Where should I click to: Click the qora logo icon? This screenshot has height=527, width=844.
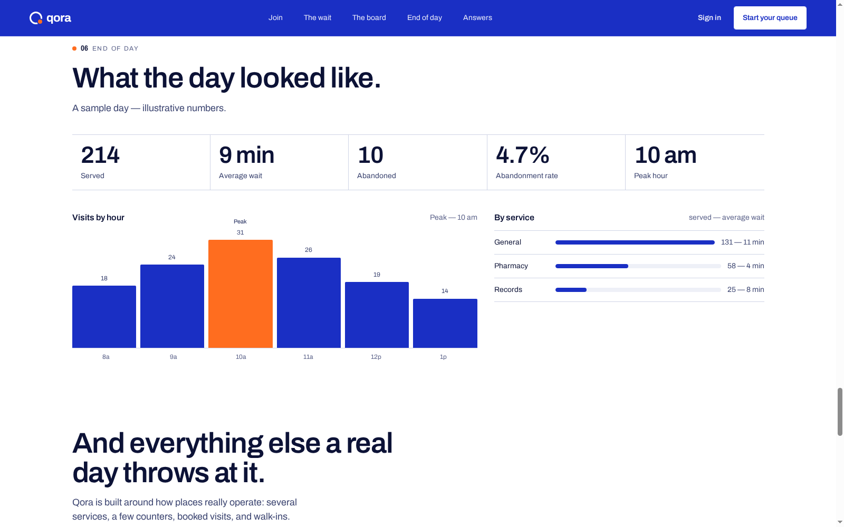36,18
